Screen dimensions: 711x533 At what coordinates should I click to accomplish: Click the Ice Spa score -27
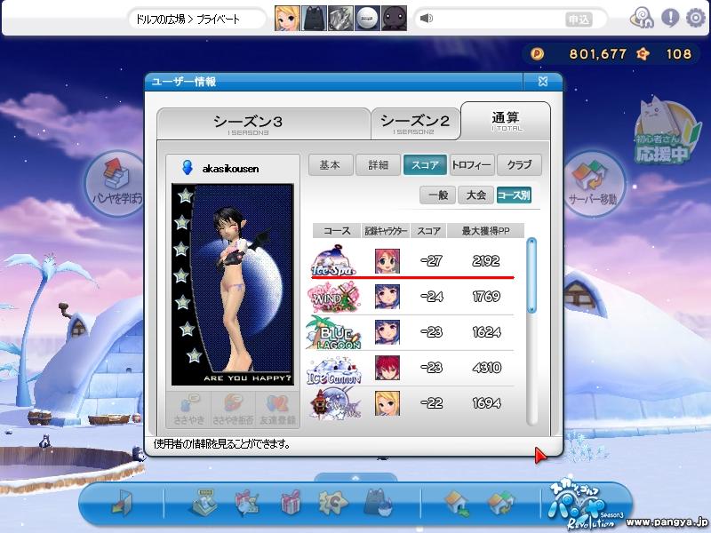click(431, 261)
